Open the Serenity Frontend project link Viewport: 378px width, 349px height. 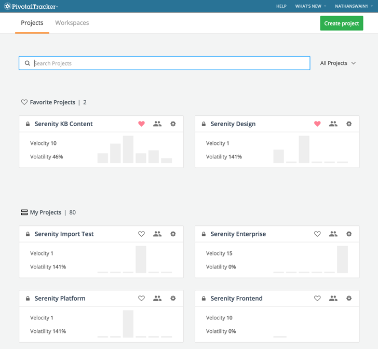pos(236,299)
